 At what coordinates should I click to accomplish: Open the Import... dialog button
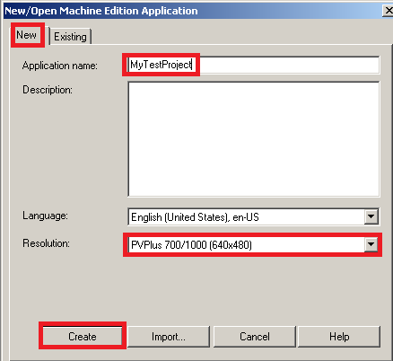(x=169, y=337)
